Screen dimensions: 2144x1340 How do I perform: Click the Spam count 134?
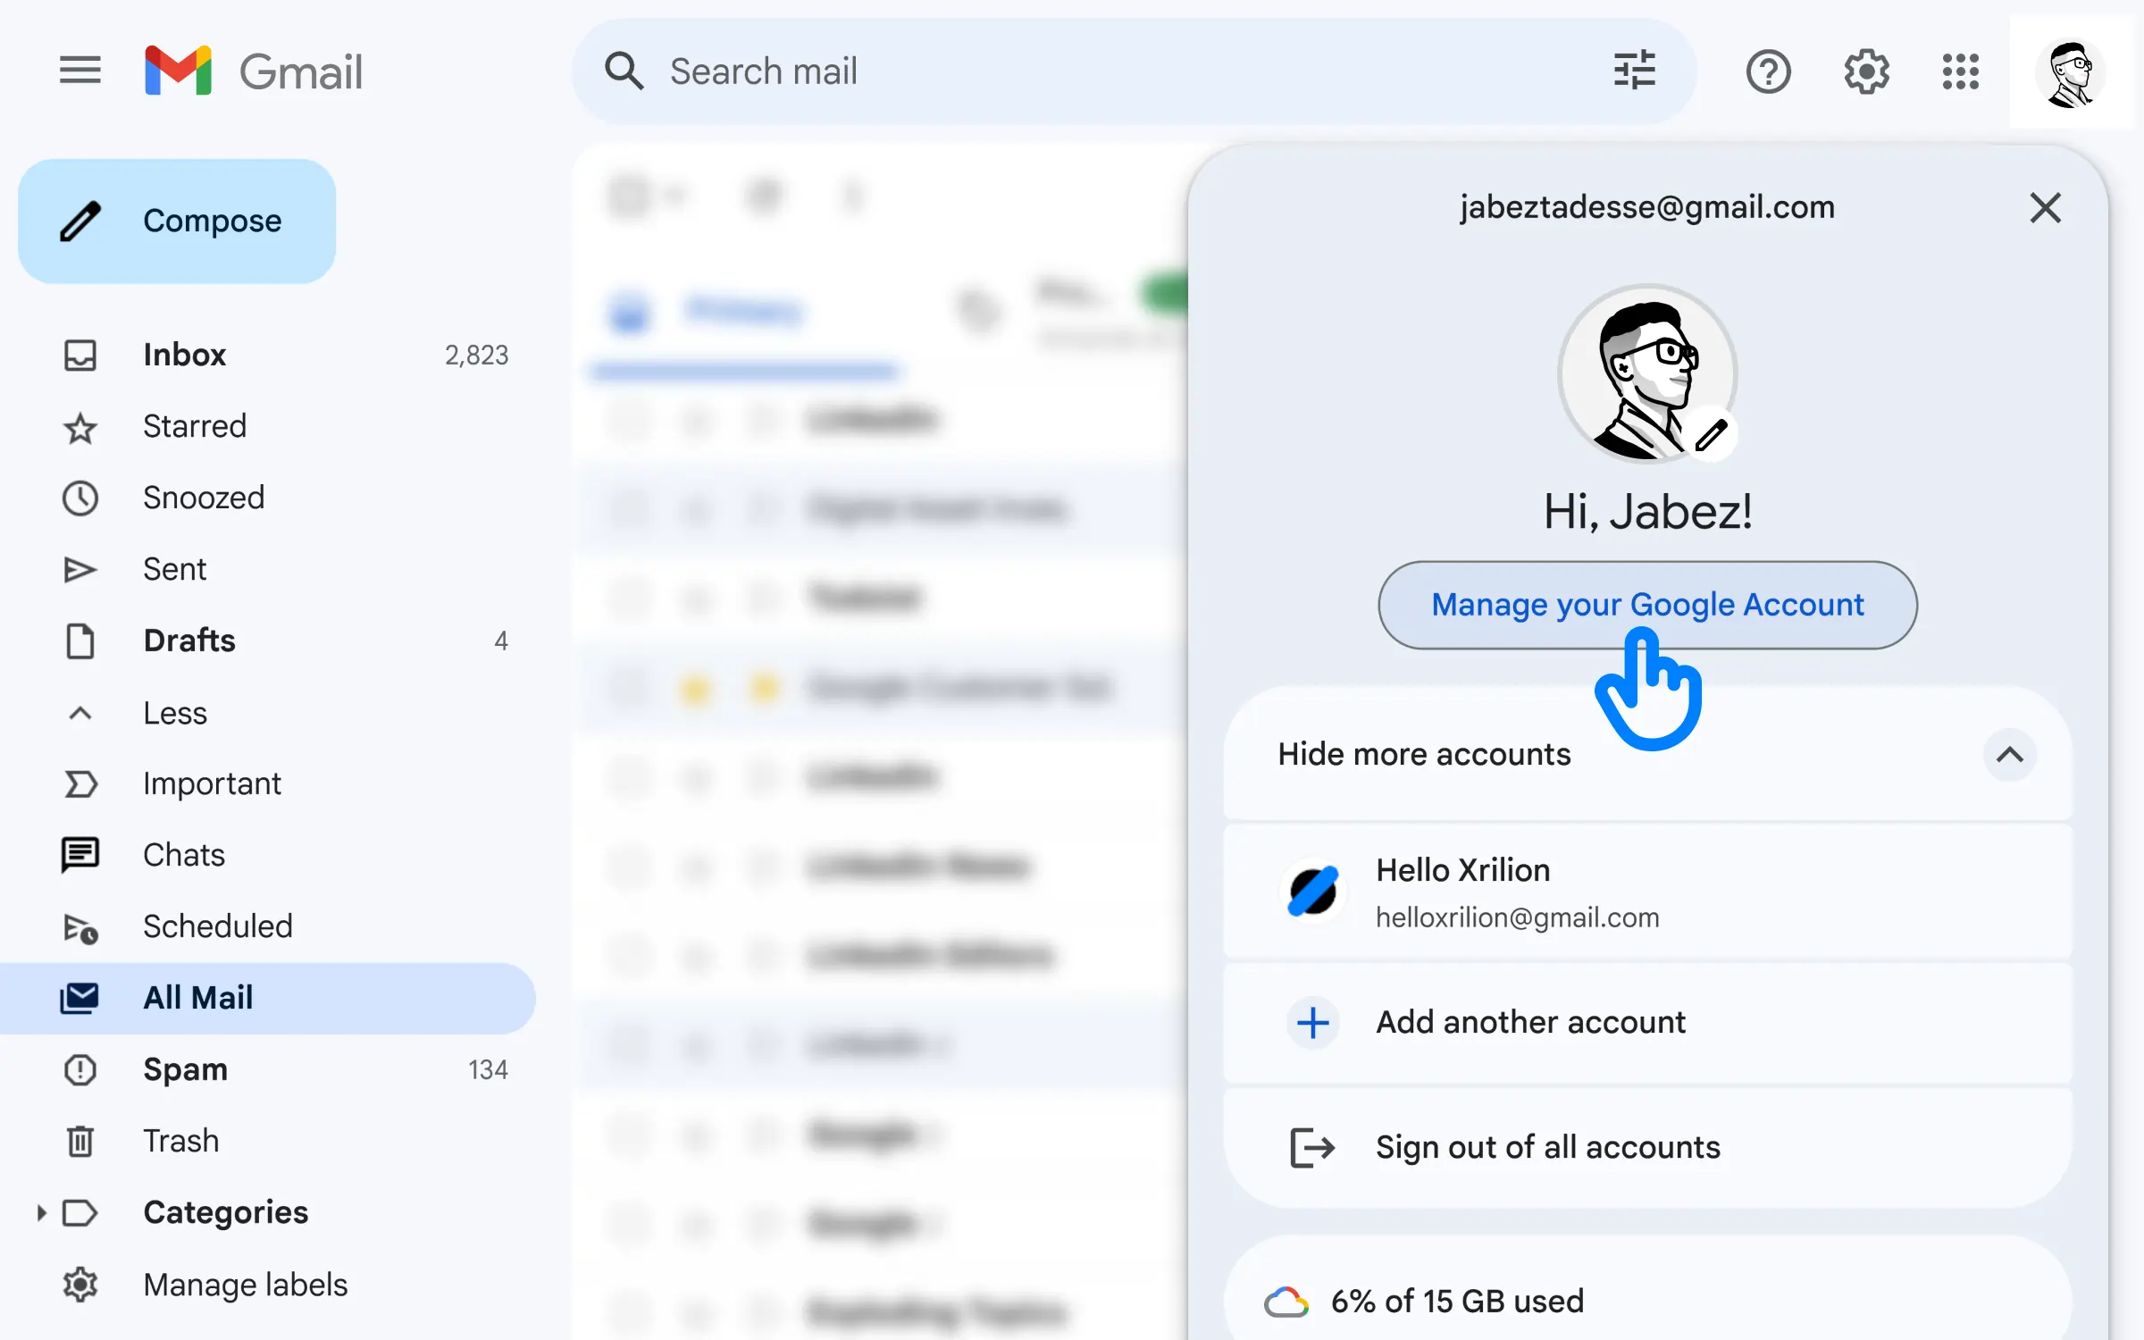click(x=488, y=1070)
